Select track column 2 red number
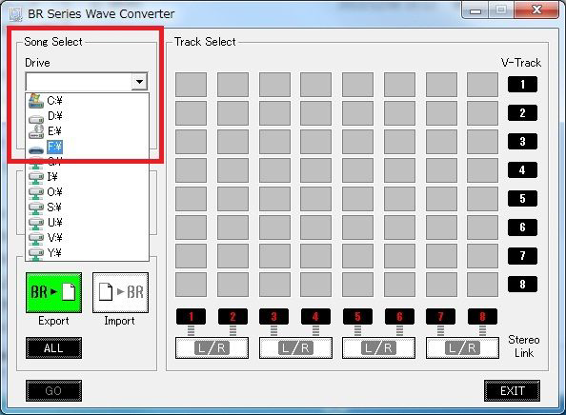This screenshot has width=566, height=415. (232, 317)
